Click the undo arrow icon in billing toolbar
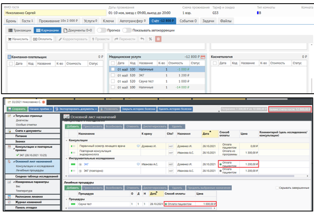This screenshot has height=213, width=314. (142, 39)
